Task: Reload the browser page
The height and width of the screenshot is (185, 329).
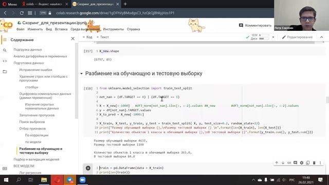Action: coord(22,13)
